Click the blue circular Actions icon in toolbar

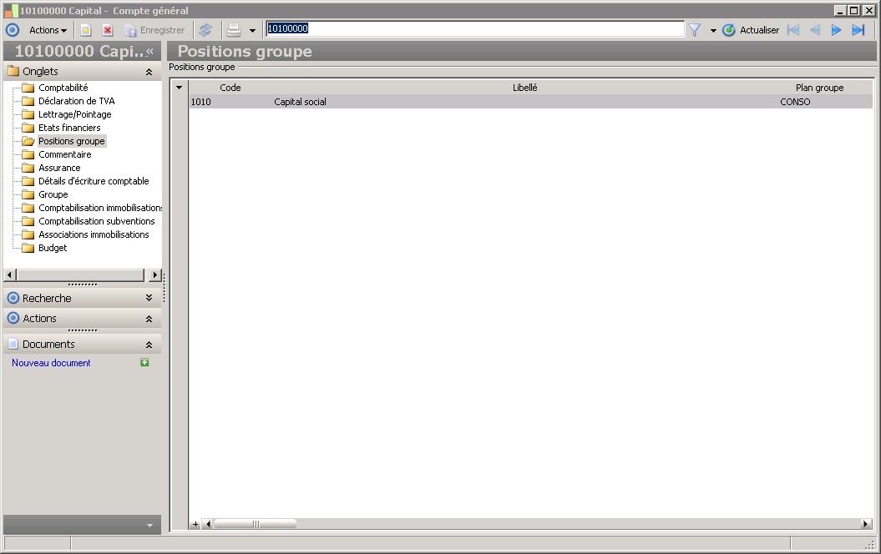point(13,30)
